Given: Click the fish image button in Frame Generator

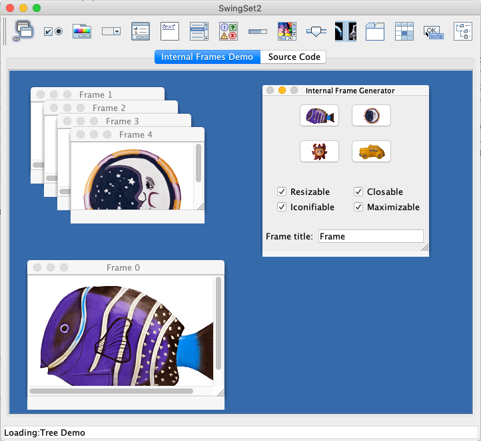Looking at the screenshot, I should tap(319, 116).
